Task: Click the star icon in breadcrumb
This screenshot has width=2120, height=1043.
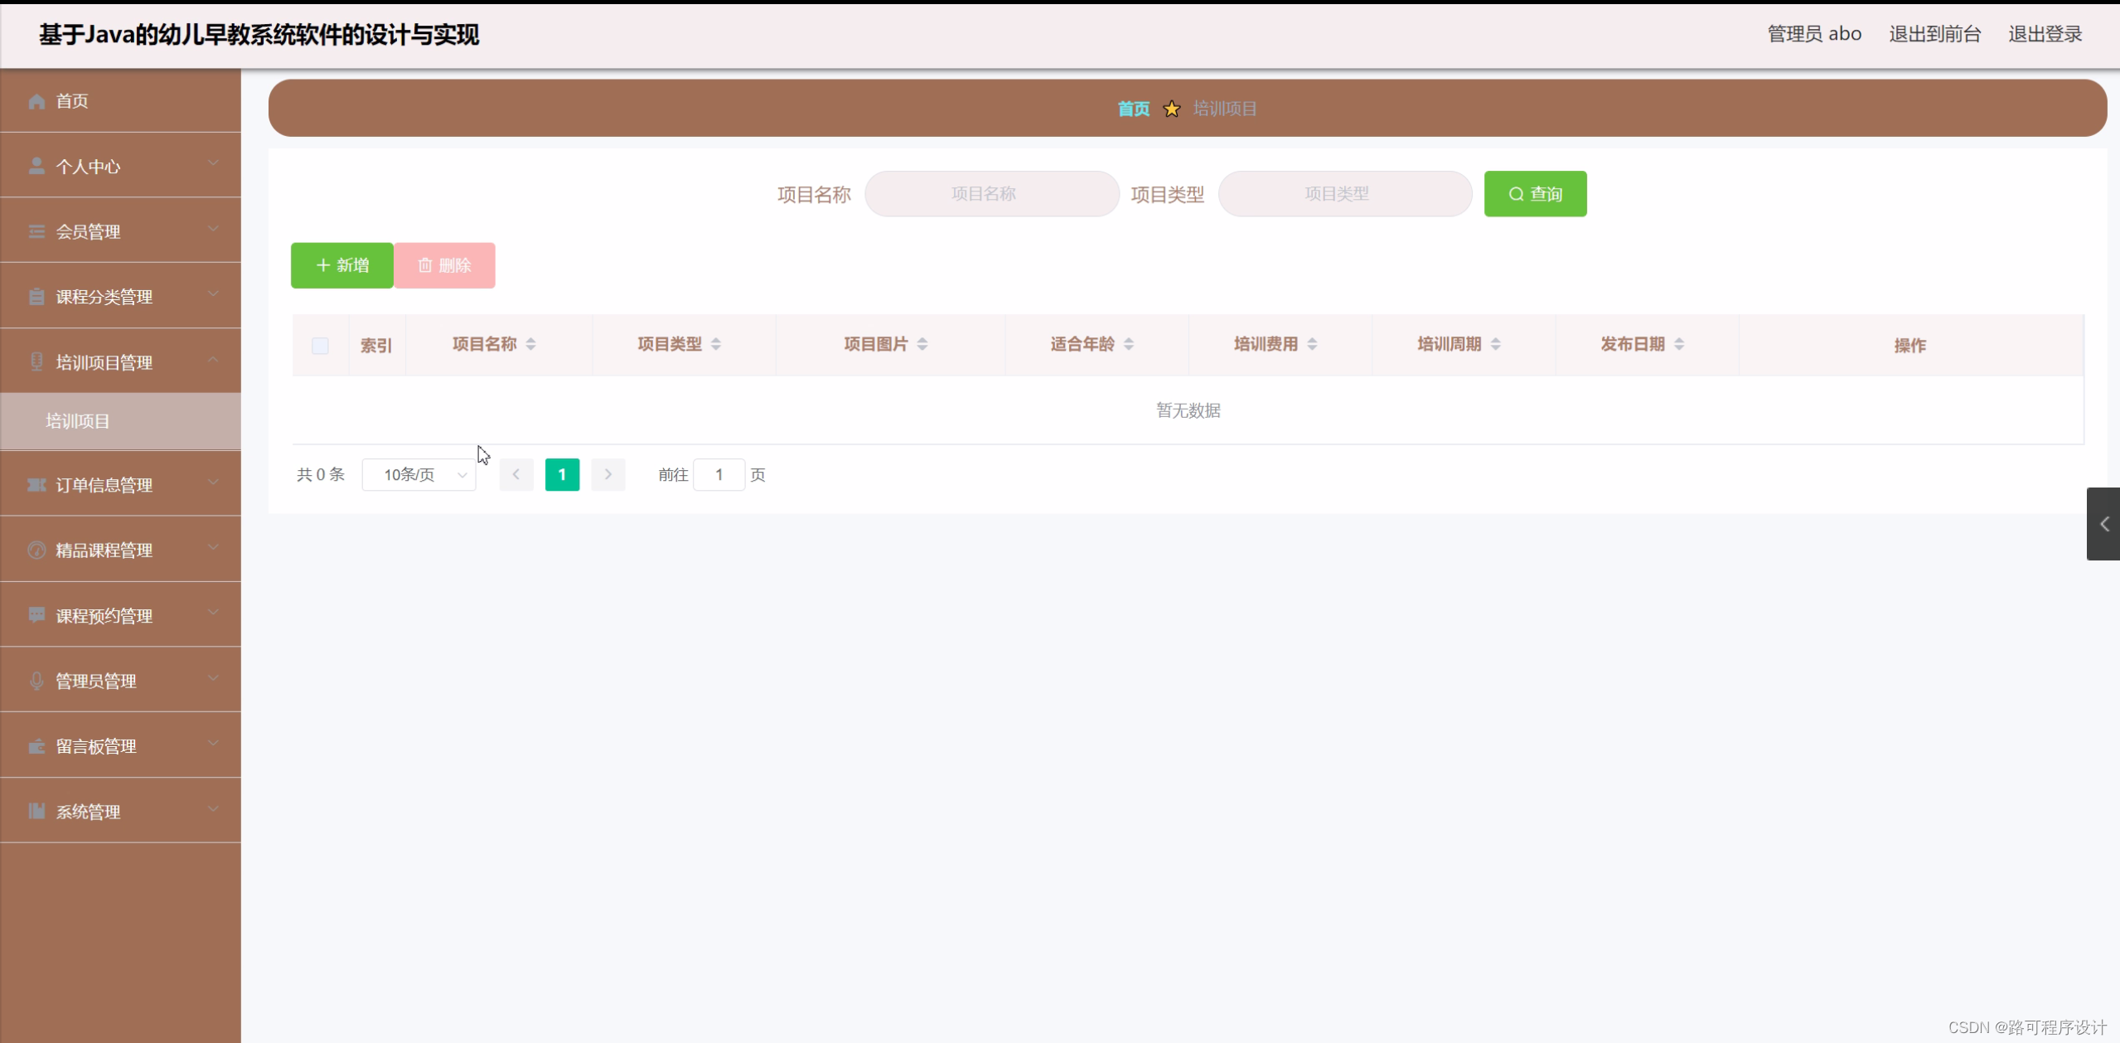Action: tap(1171, 109)
